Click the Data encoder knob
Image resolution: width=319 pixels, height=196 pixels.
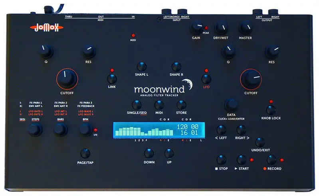pos(231,105)
